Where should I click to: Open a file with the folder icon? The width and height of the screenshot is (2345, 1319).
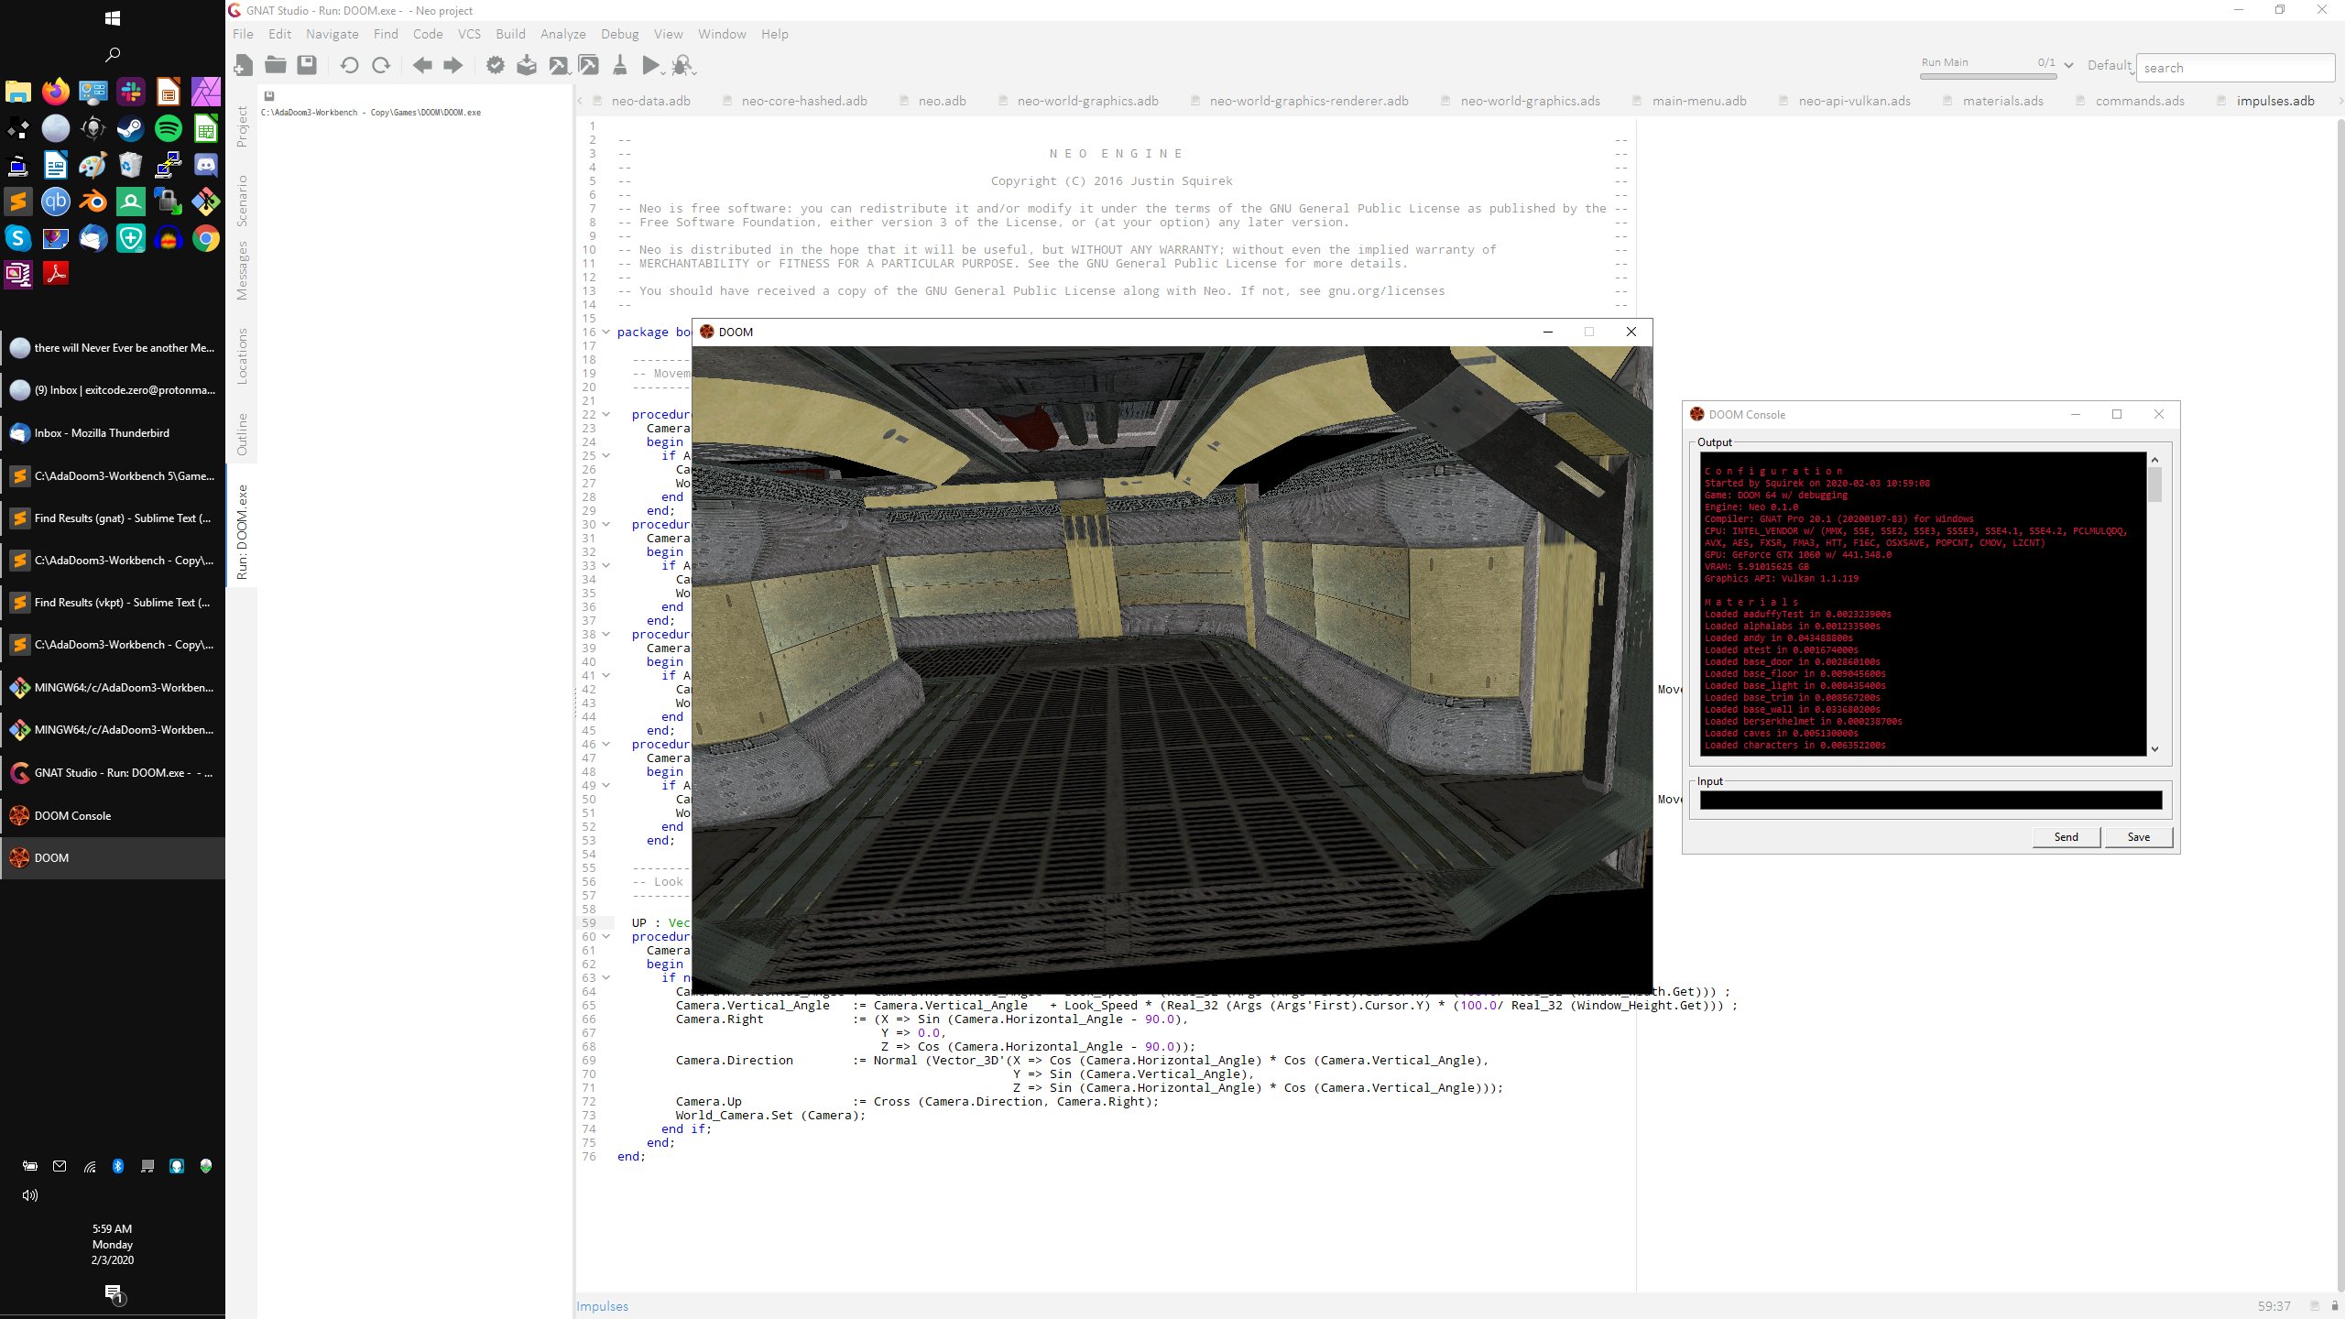275,65
